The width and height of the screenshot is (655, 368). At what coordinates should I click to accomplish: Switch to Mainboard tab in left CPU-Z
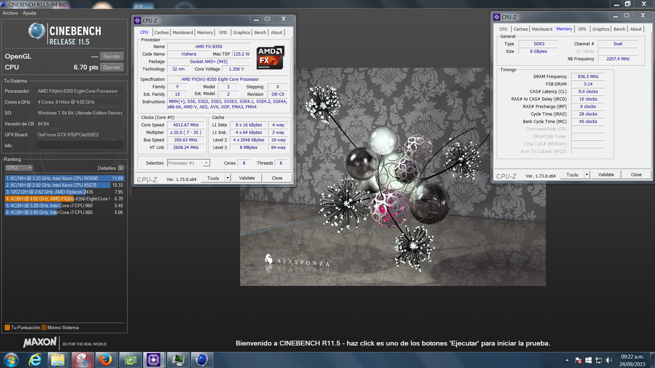click(x=183, y=32)
